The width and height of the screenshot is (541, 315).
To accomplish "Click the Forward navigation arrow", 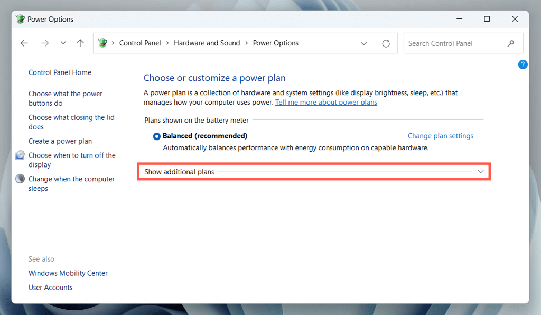I will 44,43.
